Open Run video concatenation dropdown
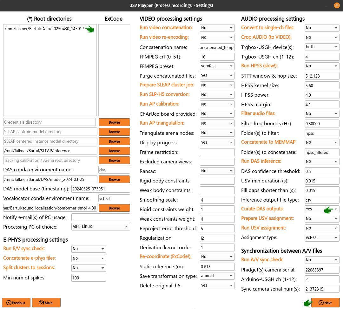The height and width of the screenshot is (309, 343). coord(217,28)
